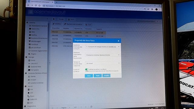Open the FTP service page
Image resolution: width=194 pixels, height=109 pixels.
(30, 90)
